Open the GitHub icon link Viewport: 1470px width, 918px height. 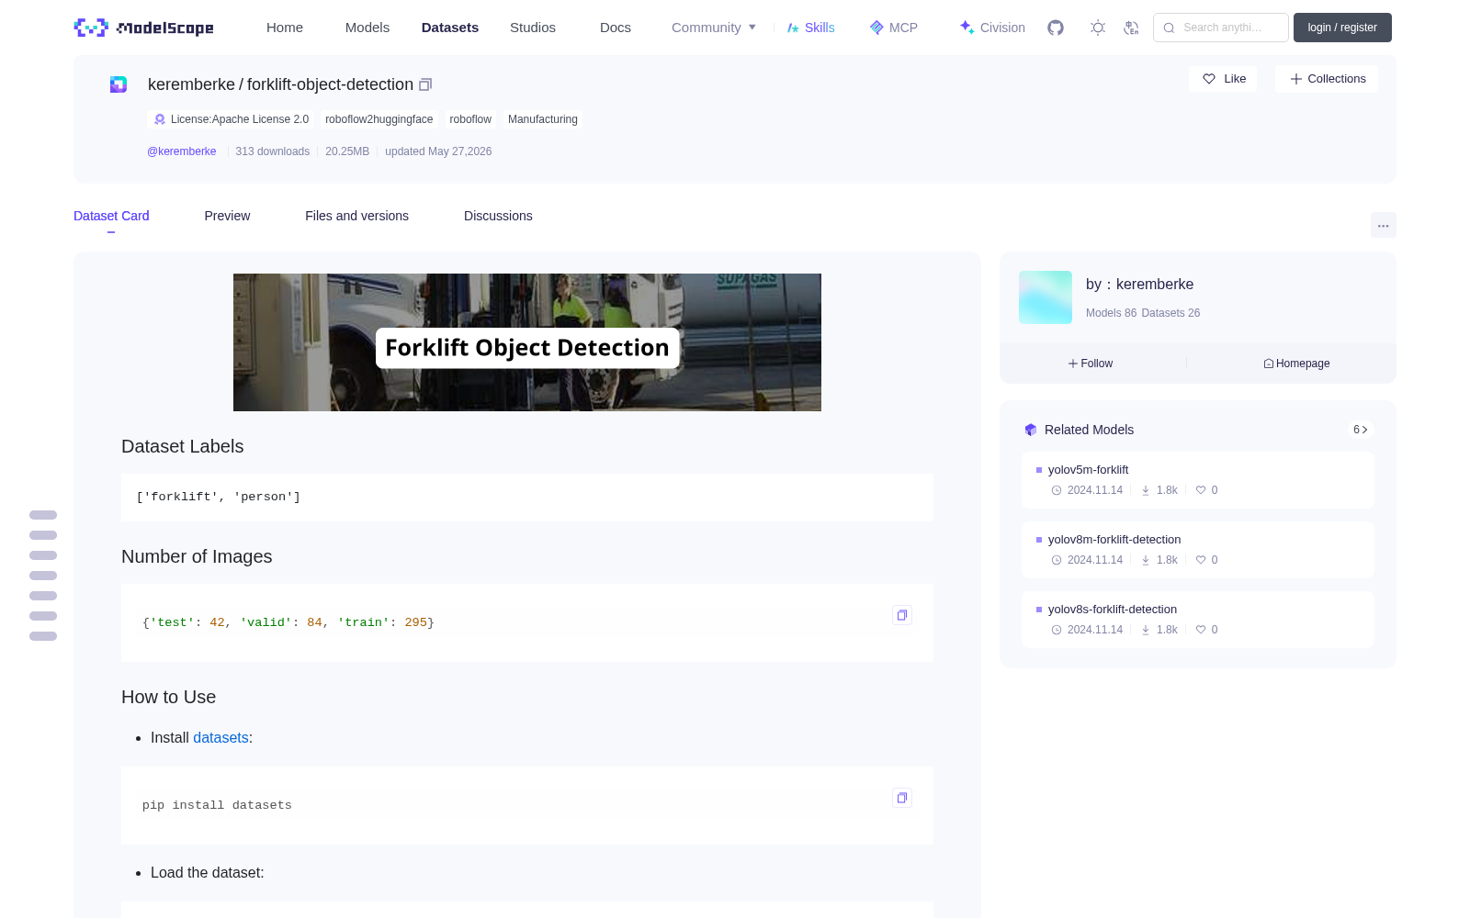[1056, 28]
